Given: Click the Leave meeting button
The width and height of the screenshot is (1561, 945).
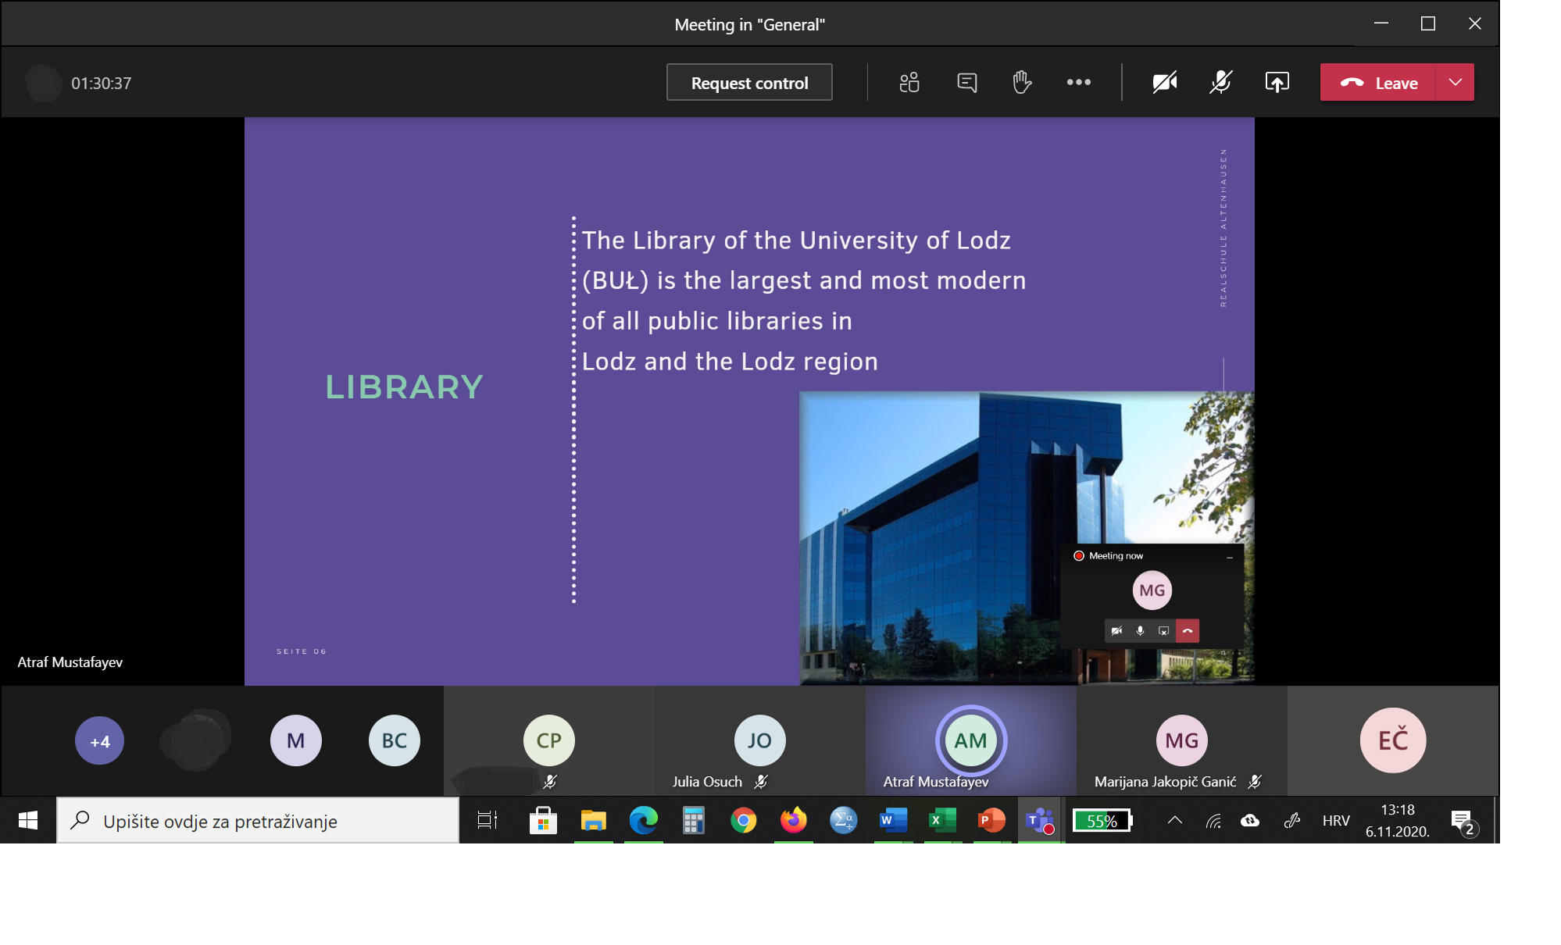Looking at the screenshot, I should pyautogui.click(x=1379, y=83).
